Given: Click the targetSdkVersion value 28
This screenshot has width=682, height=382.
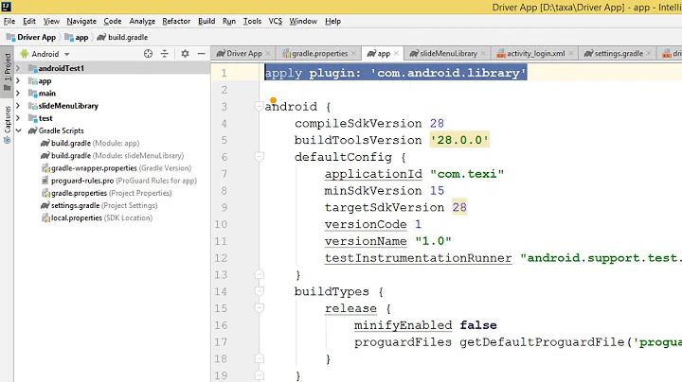Looking at the screenshot, I should [x=459, y=207].
